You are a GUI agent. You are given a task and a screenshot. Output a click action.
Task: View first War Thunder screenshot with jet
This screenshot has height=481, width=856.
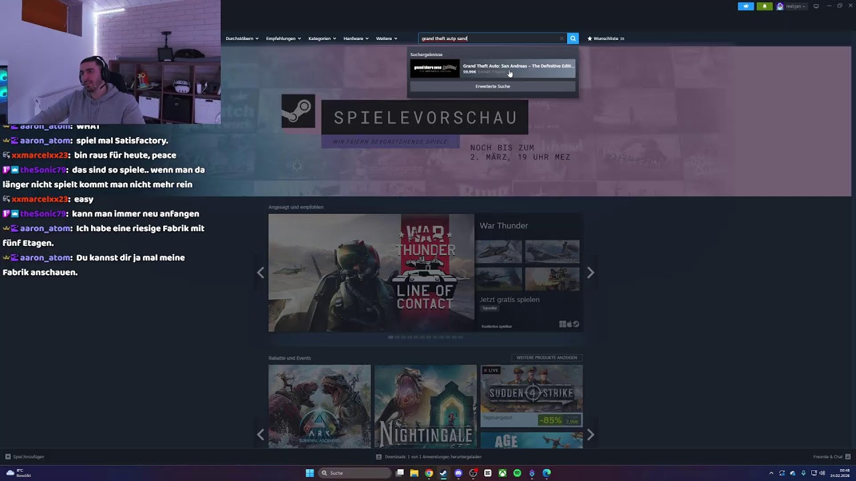click(499, 252)
